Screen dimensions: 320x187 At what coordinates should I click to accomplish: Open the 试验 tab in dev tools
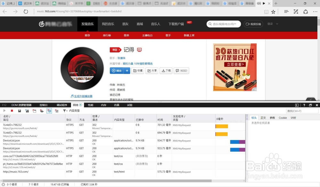tap(130, 105)
